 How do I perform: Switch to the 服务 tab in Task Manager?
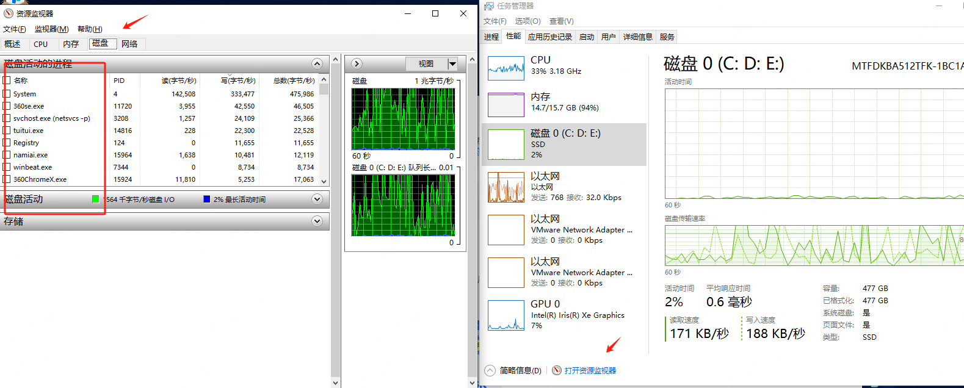pos(667,37)
